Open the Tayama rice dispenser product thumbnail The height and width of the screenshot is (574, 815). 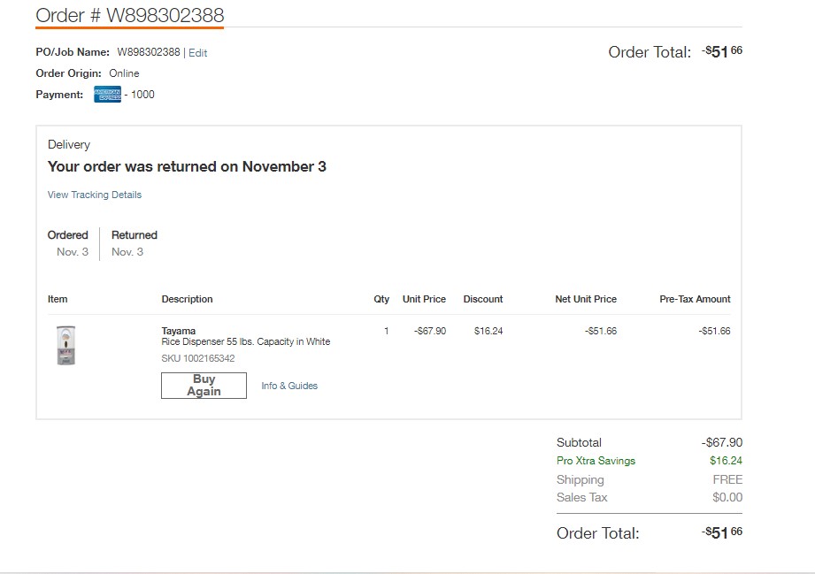click(66, 345)
